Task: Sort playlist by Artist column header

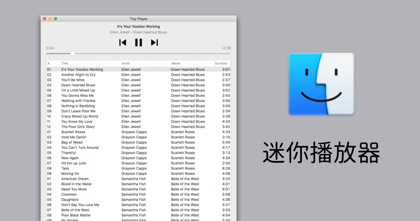Action: [126, 63]
